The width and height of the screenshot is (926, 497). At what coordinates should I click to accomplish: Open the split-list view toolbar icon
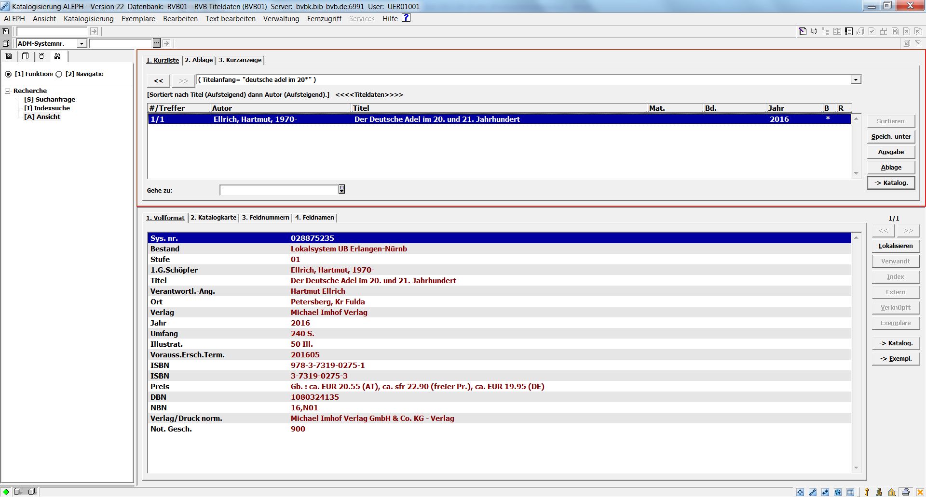[x=849, y=31]
